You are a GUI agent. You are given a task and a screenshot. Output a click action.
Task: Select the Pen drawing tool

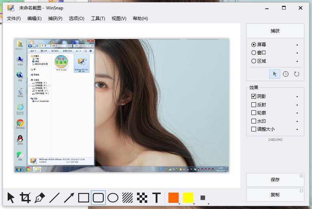40,198
